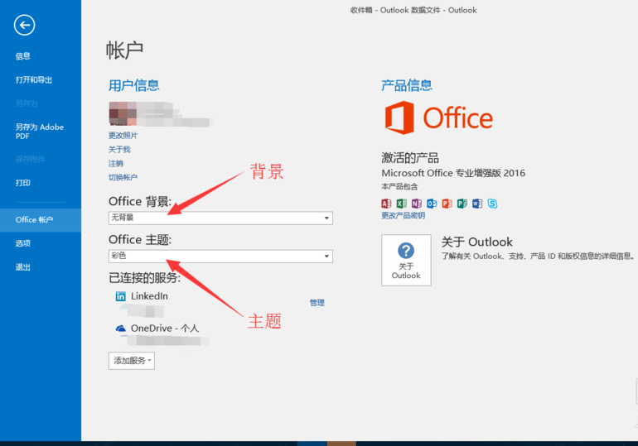Select 信息 in the left sidebar
Image resolution: width=638 pixels, height=446 pixels.
(23, 56)
